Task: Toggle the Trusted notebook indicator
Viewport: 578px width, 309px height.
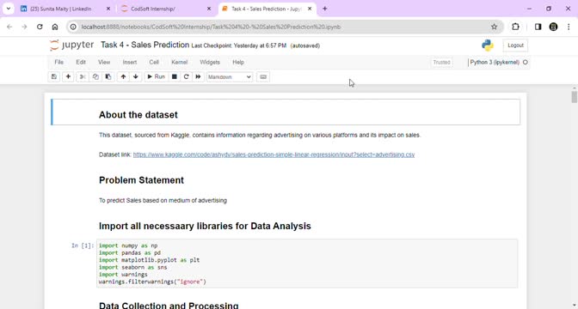Action: [x=441, y=63]
